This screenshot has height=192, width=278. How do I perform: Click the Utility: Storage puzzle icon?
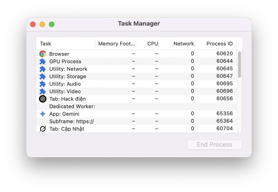(x=43, y=76)
